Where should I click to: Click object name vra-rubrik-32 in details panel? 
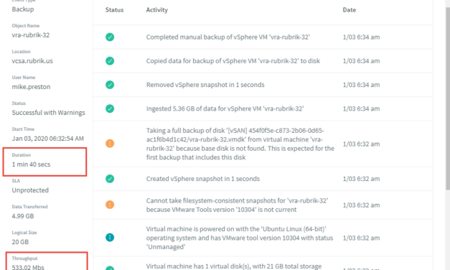31,35
